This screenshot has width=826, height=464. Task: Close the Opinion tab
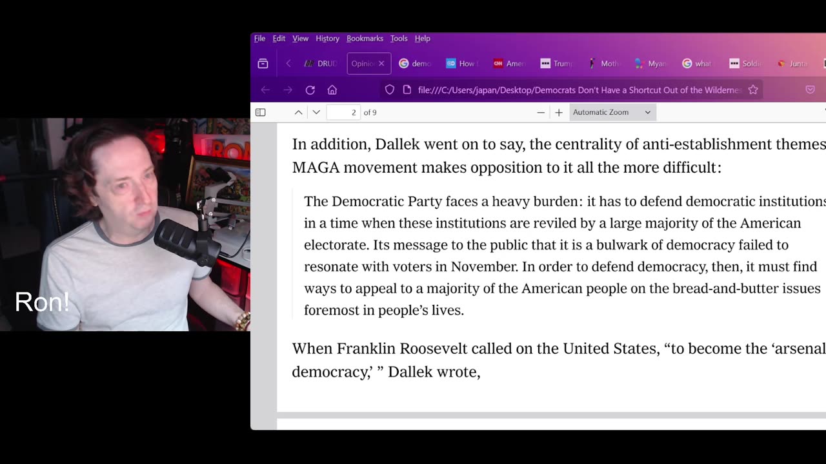[381, 64]
